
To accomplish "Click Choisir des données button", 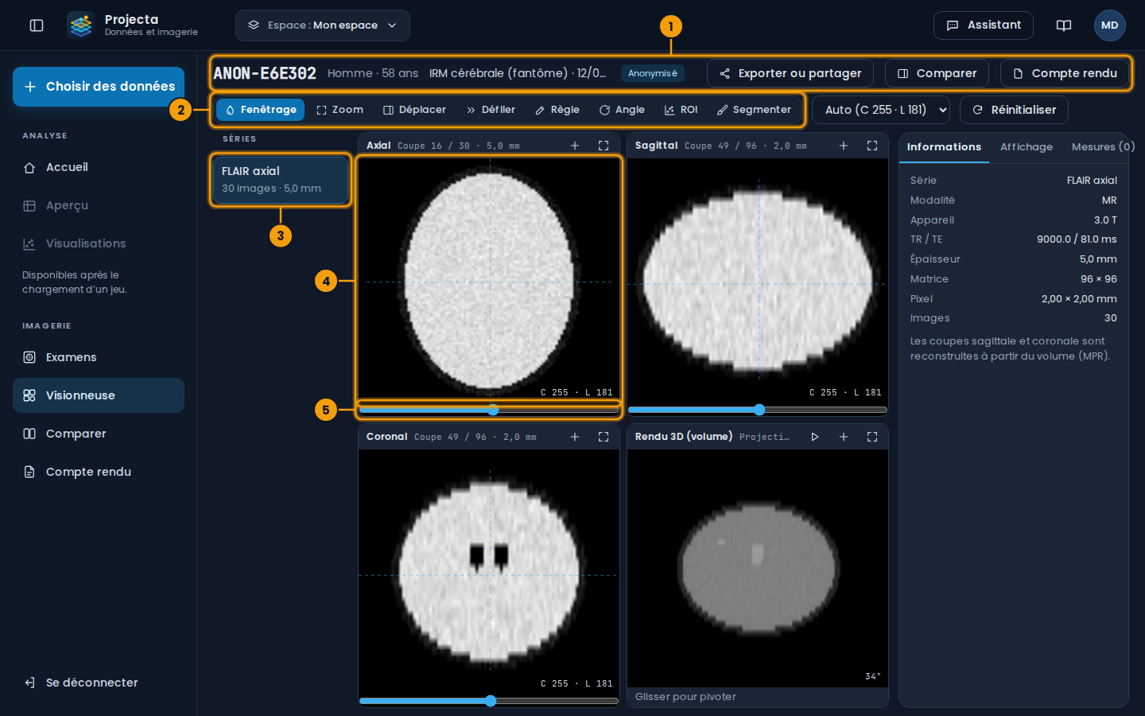I will pos(99,87).
